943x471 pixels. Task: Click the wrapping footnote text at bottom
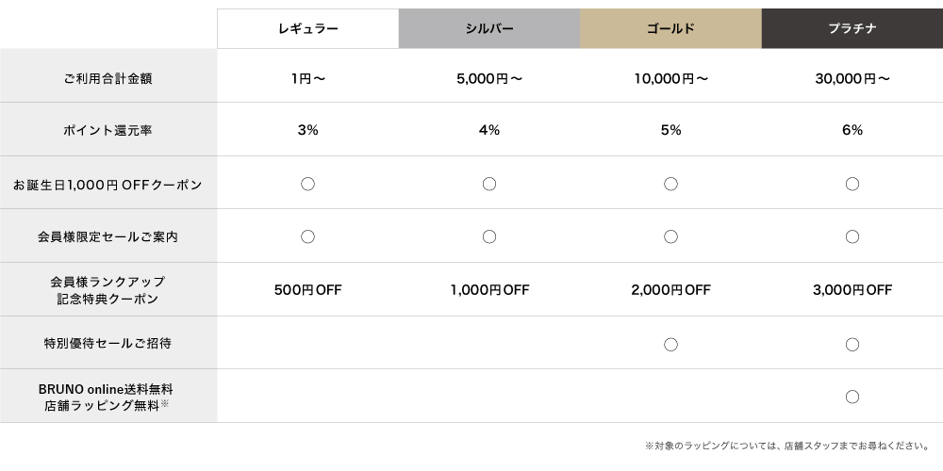coord(787,446)
